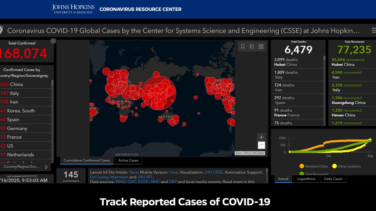The height and width of the screenshot is (211, 376).
Task: Select the Logarithmic chart tab
Action: [306, 179]
